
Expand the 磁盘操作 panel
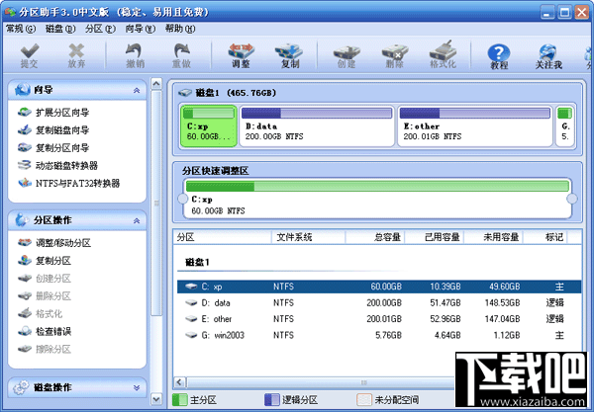click(x=137, y=388)
